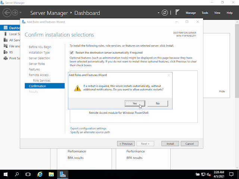Toggle the restart destination server automatically checkbox

click(71, 53)
